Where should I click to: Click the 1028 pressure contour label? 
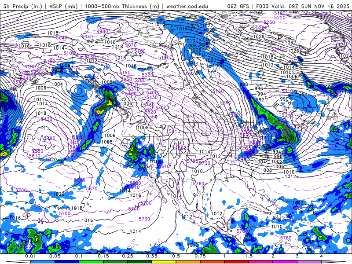259,37
